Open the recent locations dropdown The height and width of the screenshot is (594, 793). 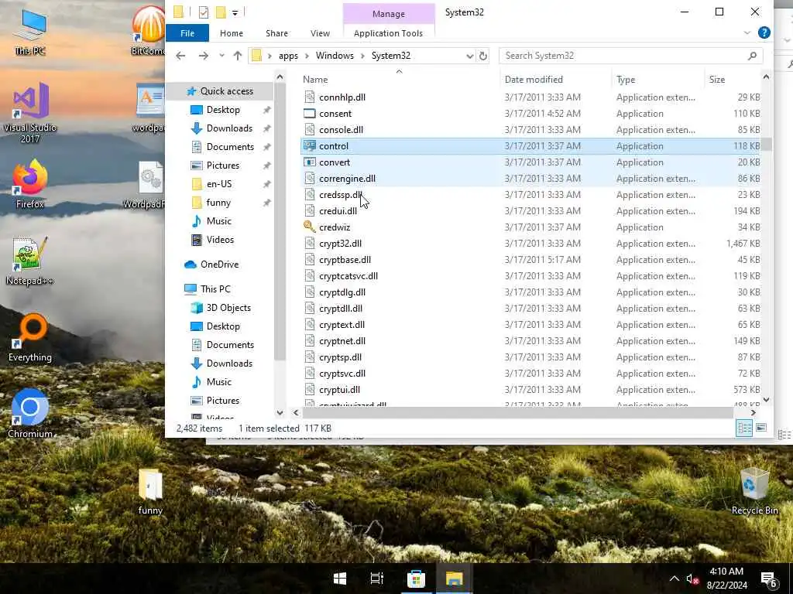[221, 56]
